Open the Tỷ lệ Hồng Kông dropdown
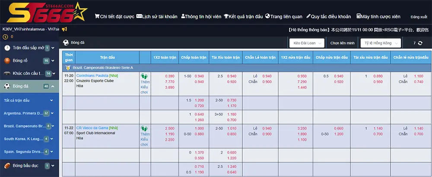The height and width of the screenshot is (177, 432). [381, 43]
